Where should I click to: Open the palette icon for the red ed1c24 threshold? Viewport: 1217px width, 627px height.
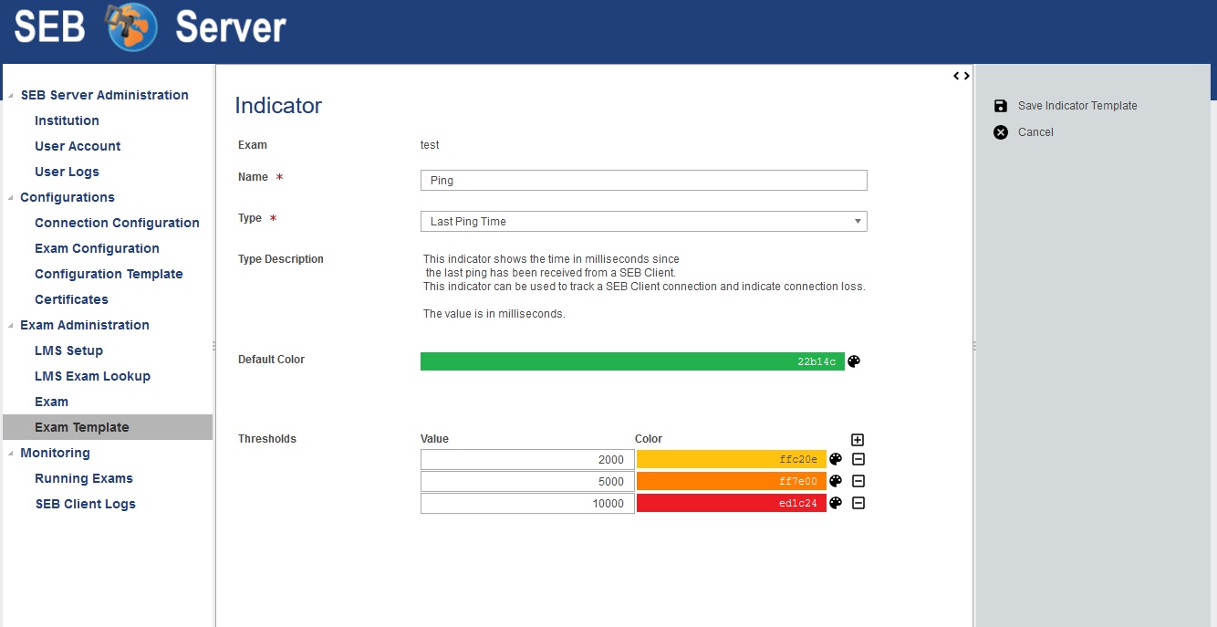836,502
